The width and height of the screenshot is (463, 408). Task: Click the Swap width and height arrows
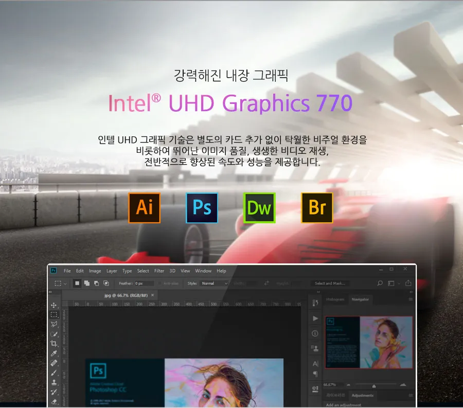coord(266,283)
